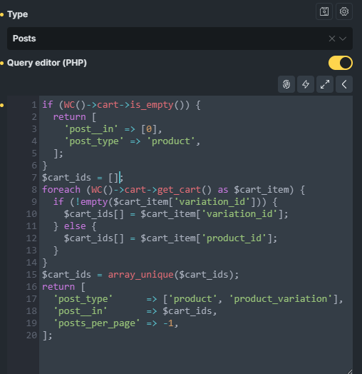Toggle off the Query editor (PHP) switch
The width and height of the screenshot is (362, 374).
(x=341, y=63)
